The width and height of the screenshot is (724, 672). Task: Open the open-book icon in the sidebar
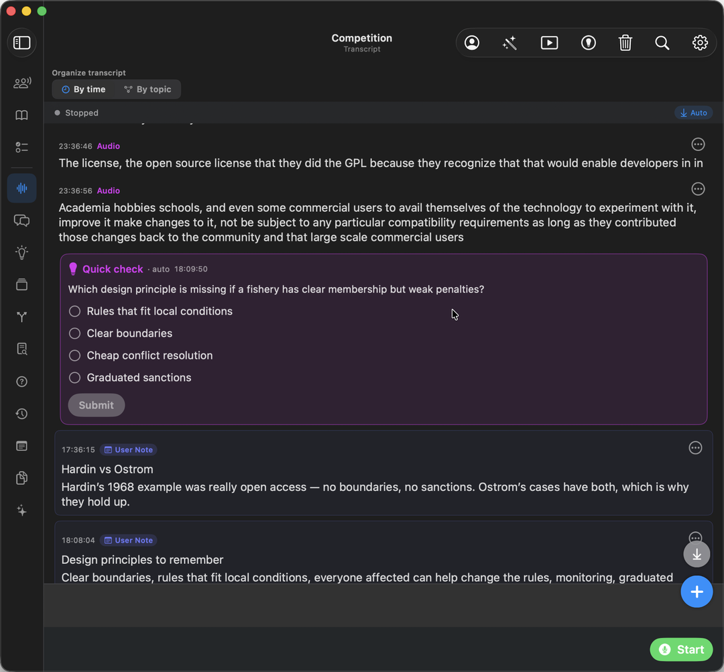[x=21, y=115]
